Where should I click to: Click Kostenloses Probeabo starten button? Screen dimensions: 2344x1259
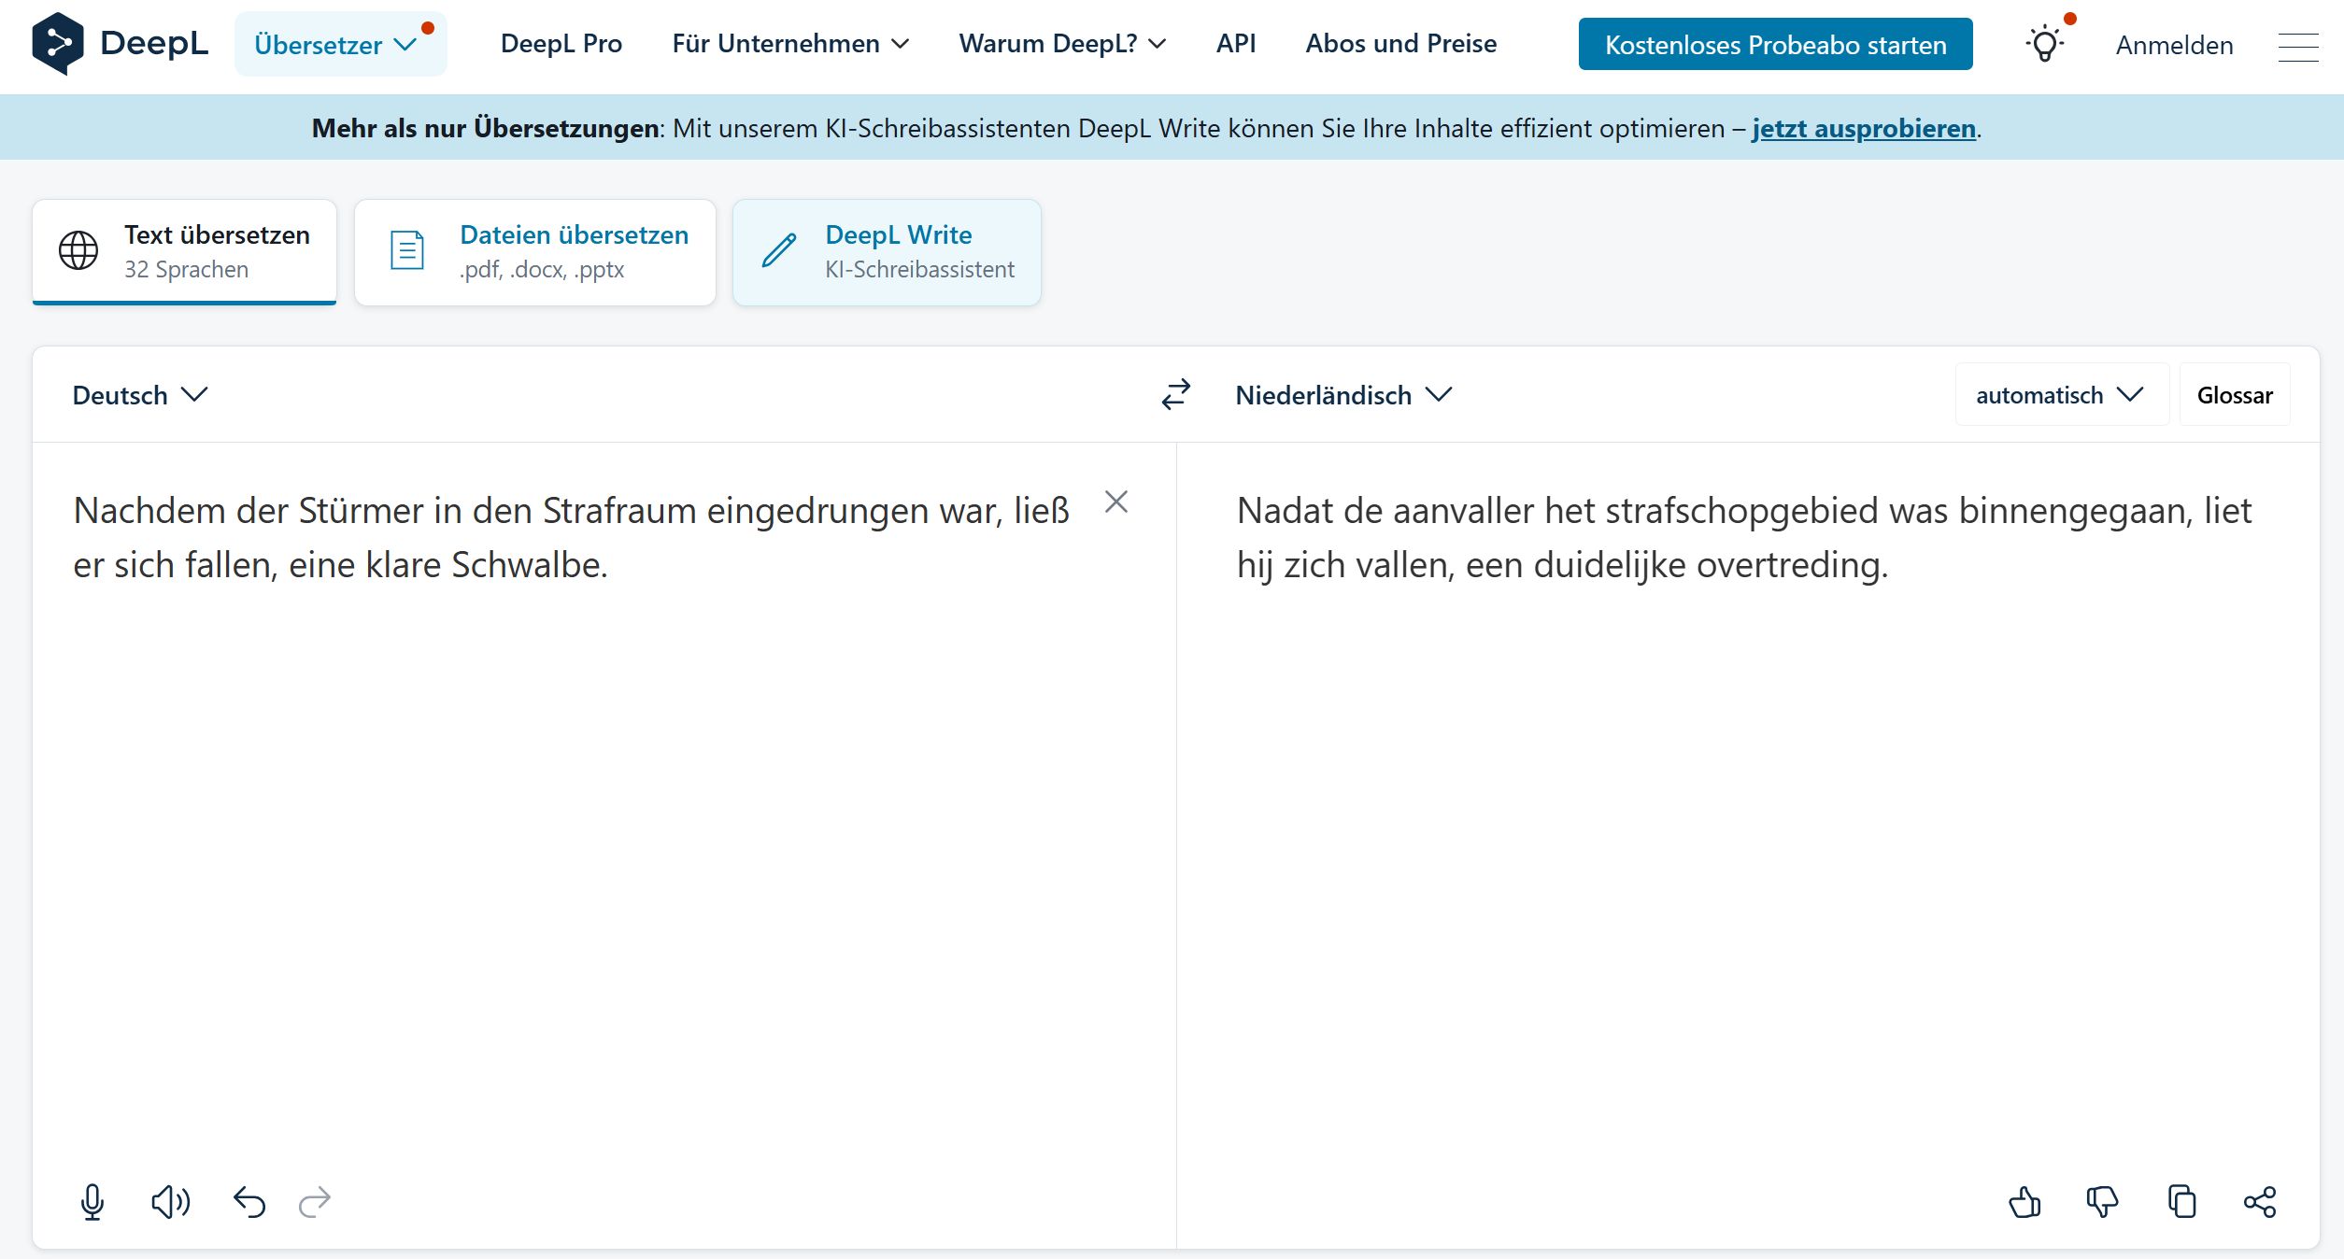coord(1775,44)
